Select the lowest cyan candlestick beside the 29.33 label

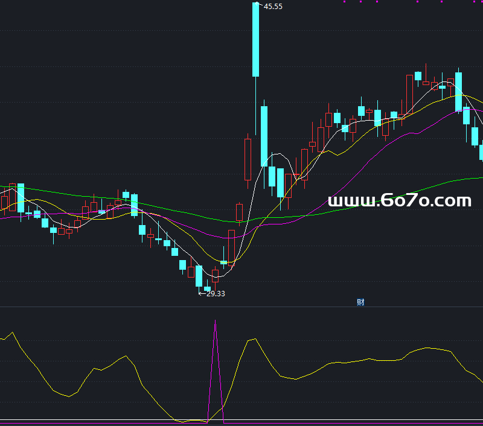[x=199, y=276]
